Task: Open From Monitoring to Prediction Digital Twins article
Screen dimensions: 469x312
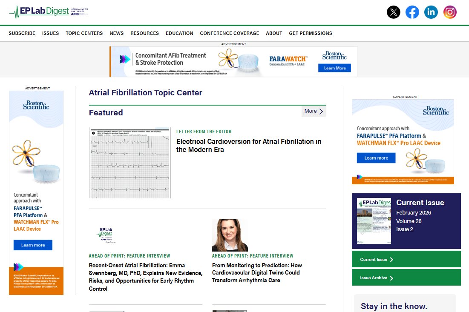Action: (257, 273)
